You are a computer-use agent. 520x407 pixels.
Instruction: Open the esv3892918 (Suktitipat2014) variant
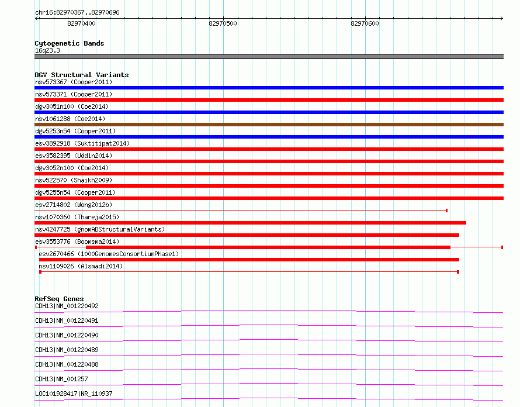82,143
